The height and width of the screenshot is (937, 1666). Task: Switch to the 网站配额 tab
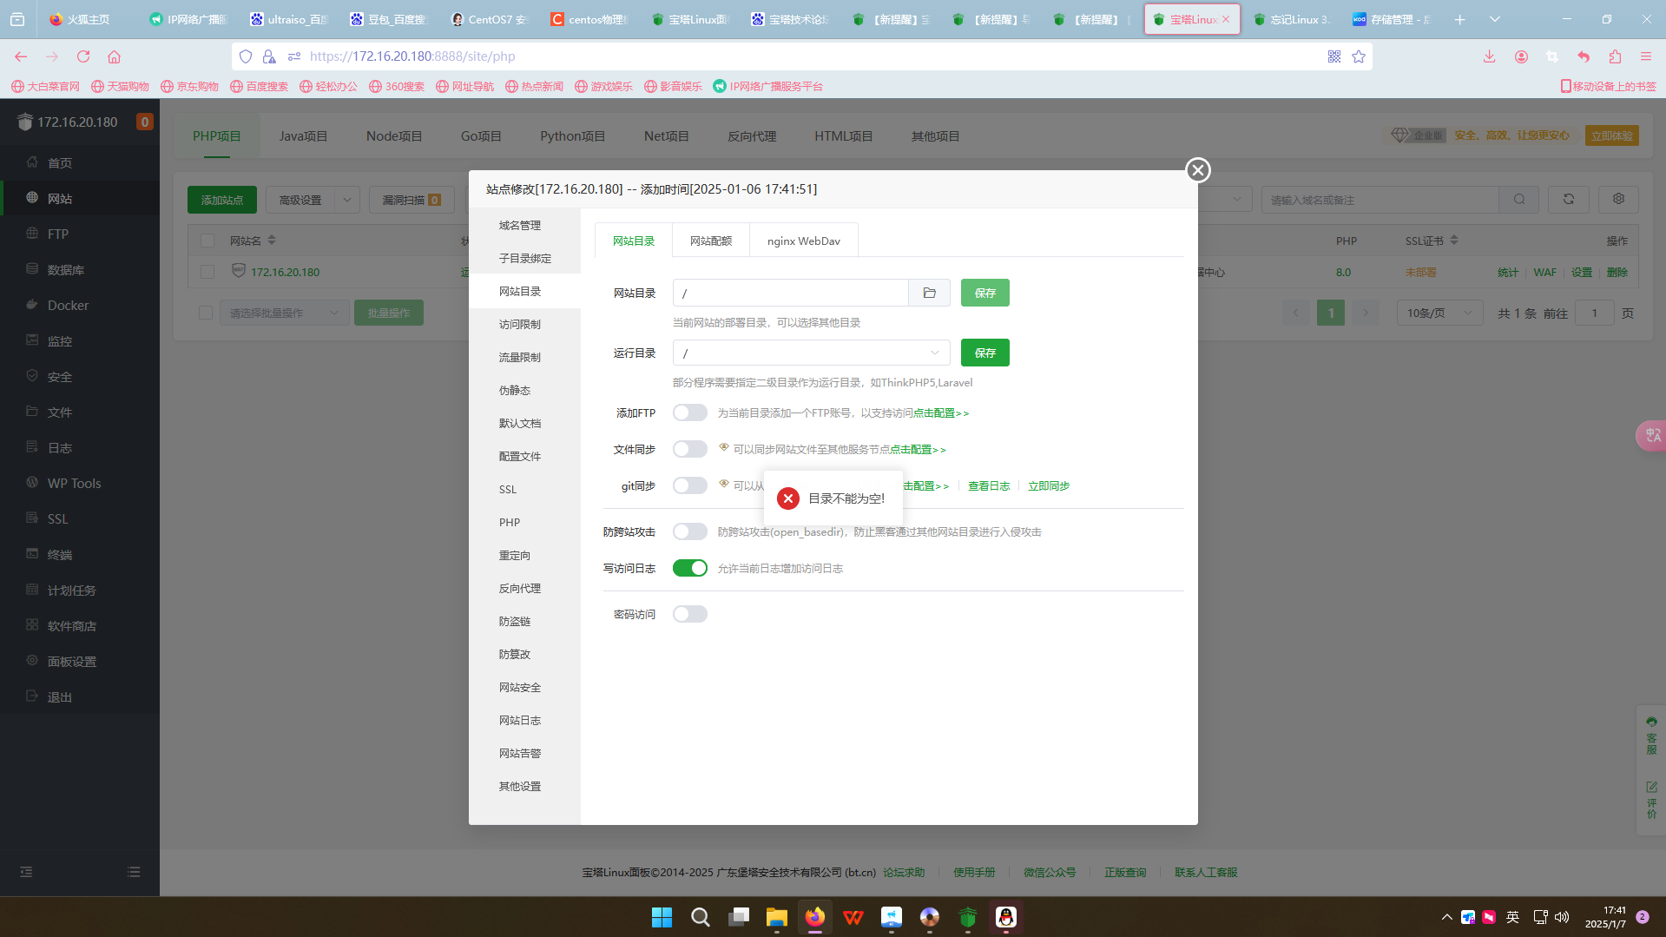(711, 241)
